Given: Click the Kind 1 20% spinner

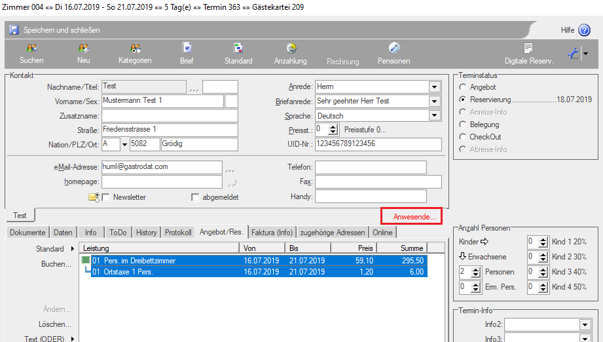Looking at the screenshot, I should pyautogui.click(x=543, y=242).
